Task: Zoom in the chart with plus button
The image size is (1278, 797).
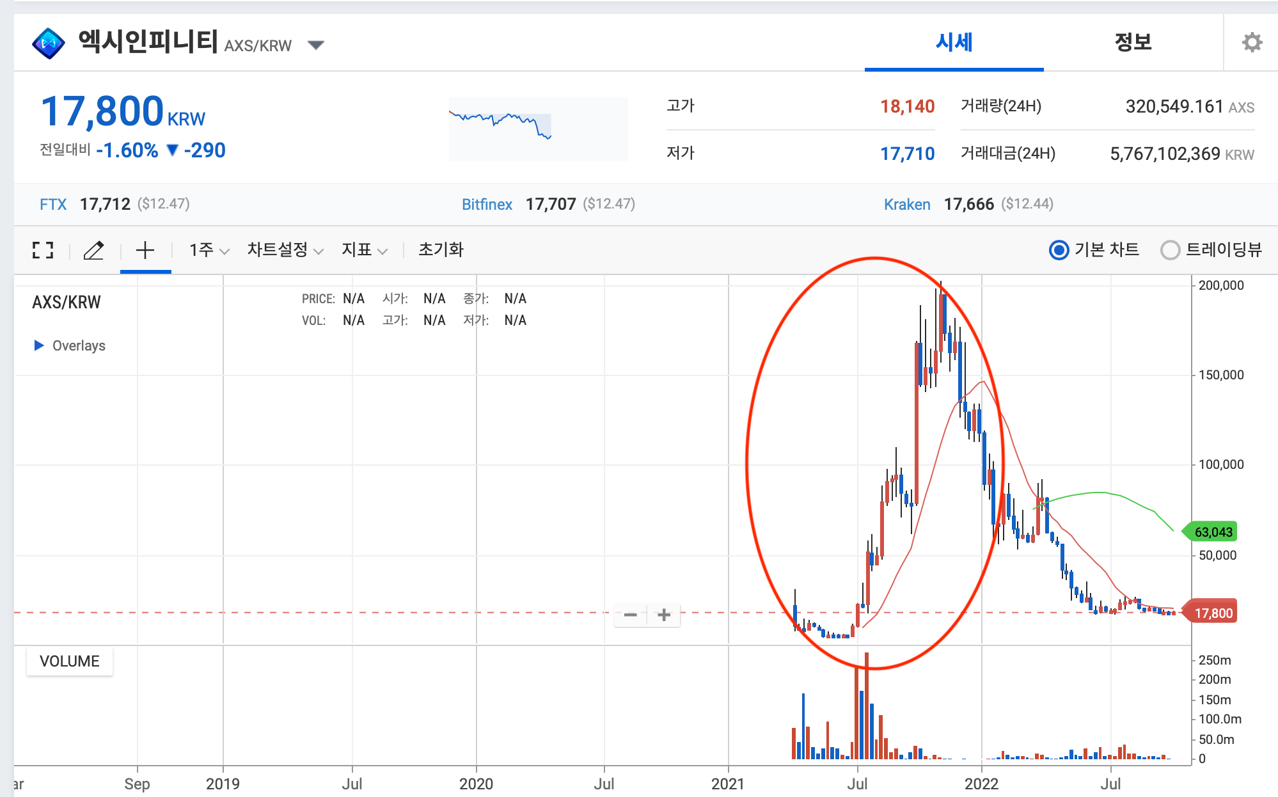Action: tap(664, 615)
